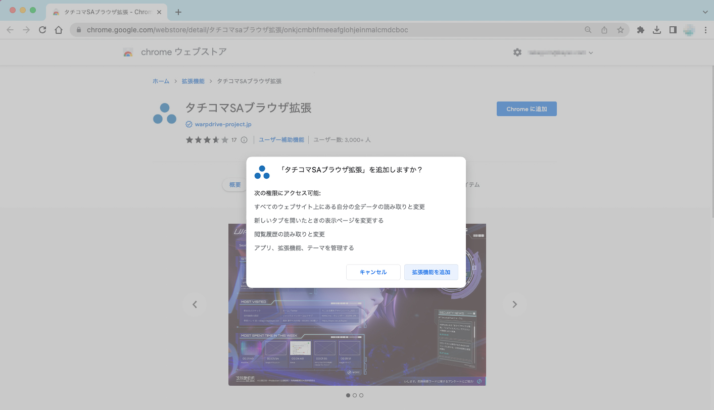View site info via lock icon
Image resolution: width=714 pixels, height=410 pixels.
click(x=78, y=30)
